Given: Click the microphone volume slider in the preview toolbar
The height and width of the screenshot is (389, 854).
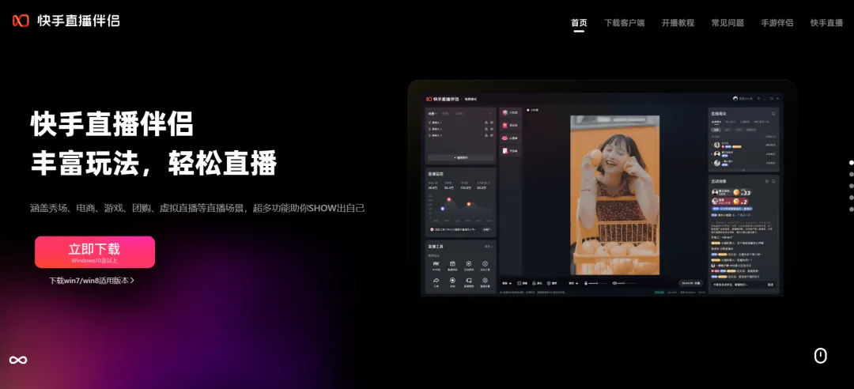Looking at the screenshot, I should click(598, 283).
